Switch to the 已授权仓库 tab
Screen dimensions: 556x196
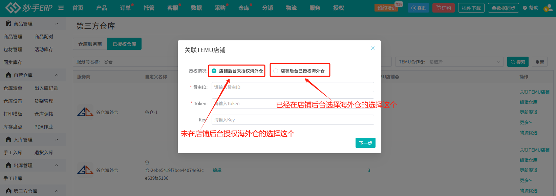pyautogui.click(x=124, y=44)
